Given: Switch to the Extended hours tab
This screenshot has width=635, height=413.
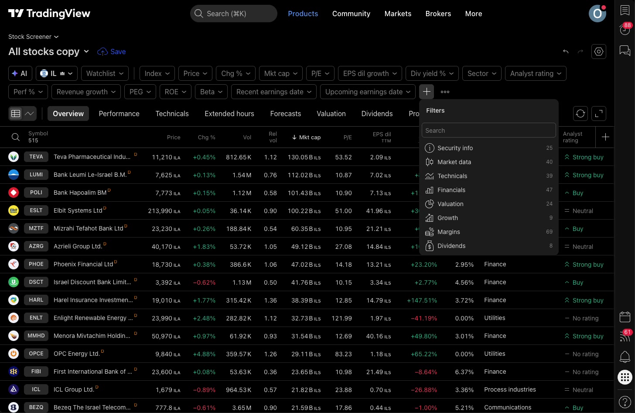Looking at the screenshot, I should [229, 114].
